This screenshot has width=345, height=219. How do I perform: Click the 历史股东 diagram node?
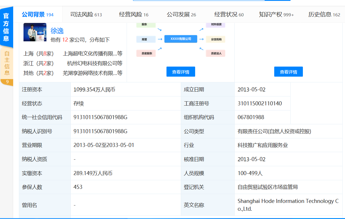(x=146, y=53)
